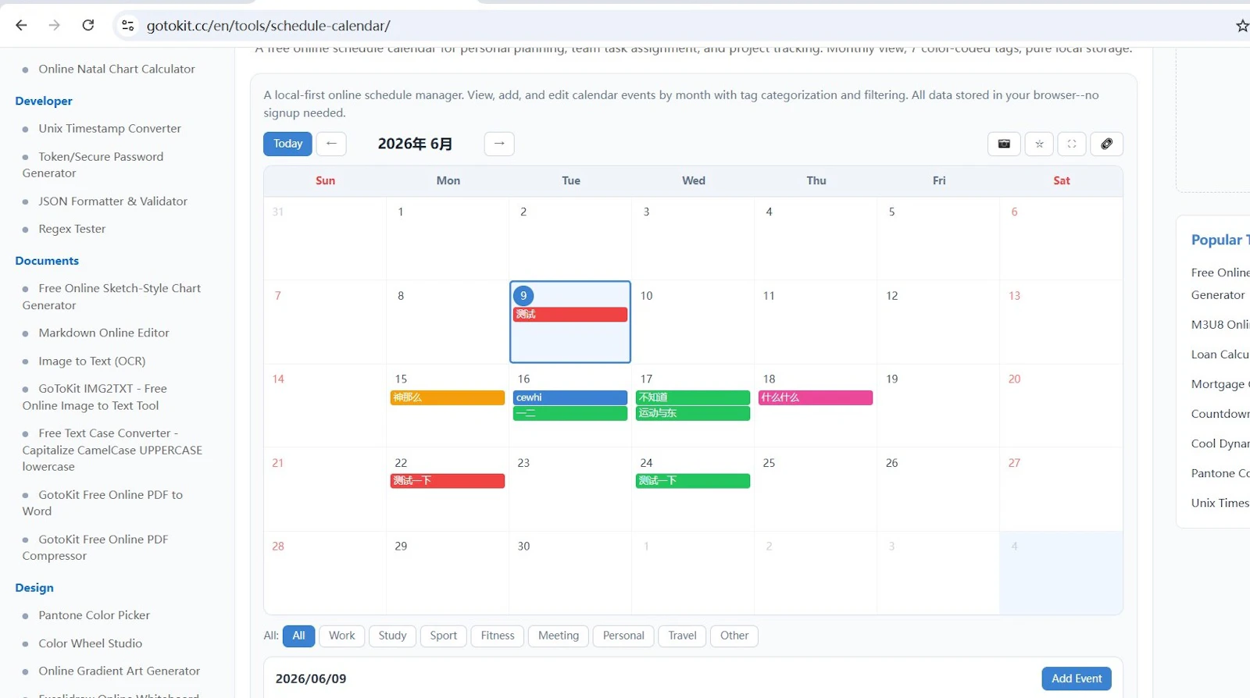The width and height of the screenshot is (1250, 698).
Task: Open Cool Dynar link in Popular list
Action: (x=1220, y=443)
